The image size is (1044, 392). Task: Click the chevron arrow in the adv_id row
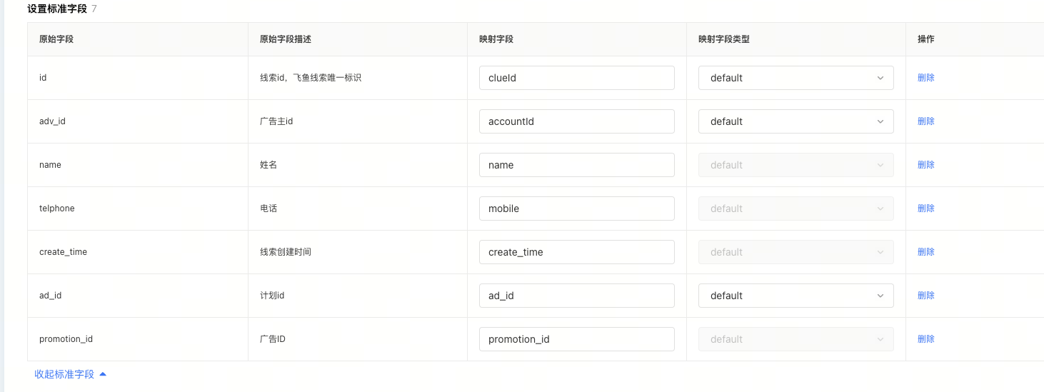tap(880, 121)
